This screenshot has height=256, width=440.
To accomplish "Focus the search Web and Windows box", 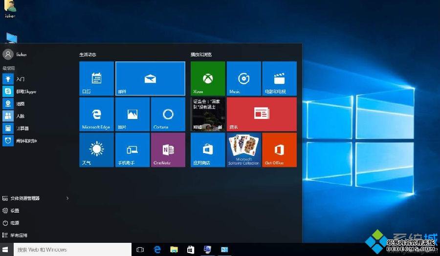I will pos(72,249).
